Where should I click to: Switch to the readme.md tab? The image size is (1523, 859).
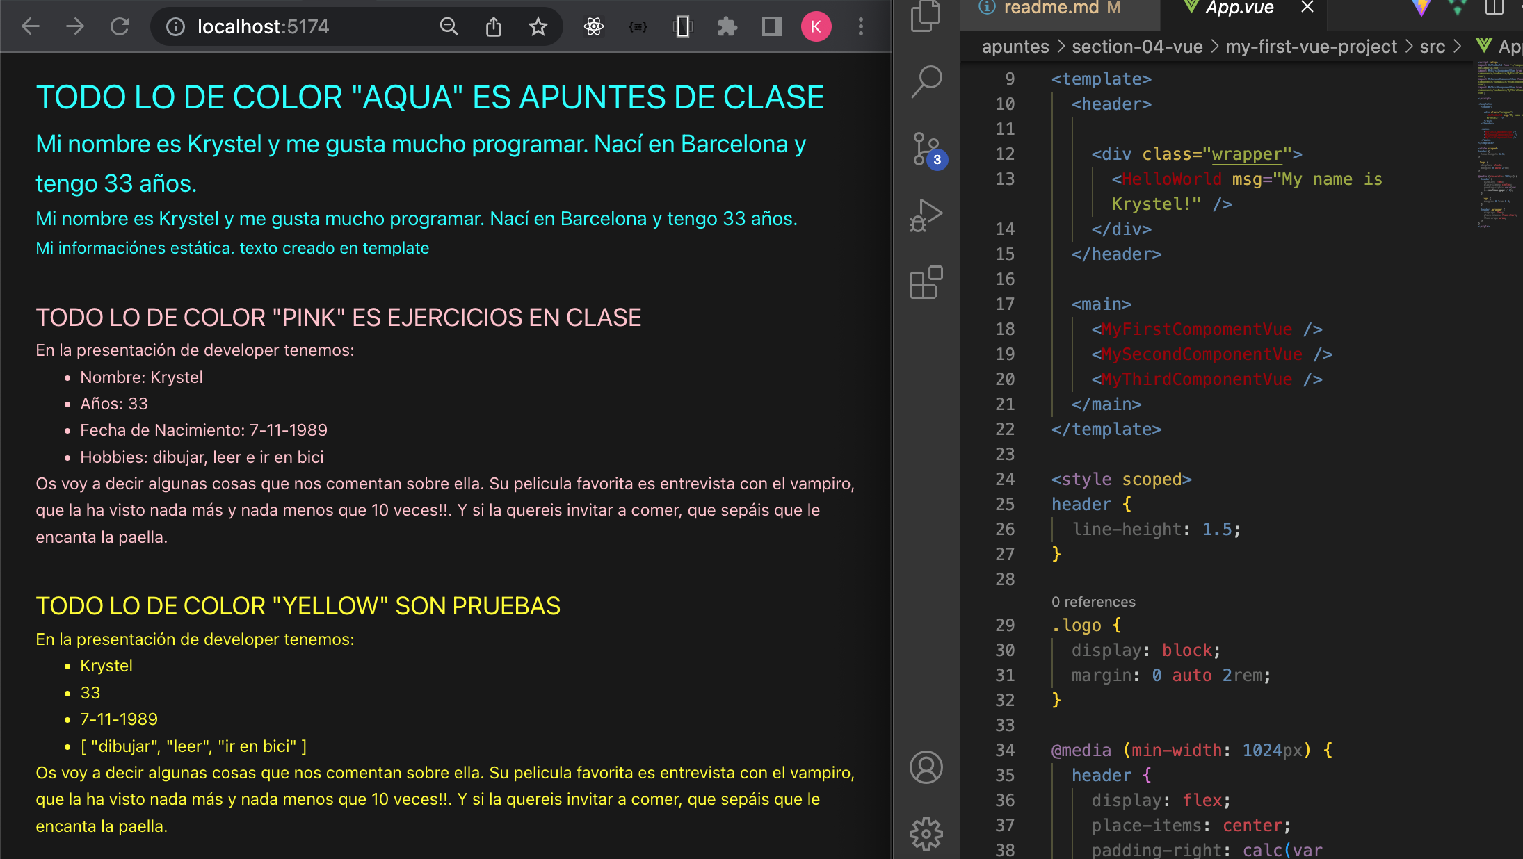click(x=1050, y=8)
